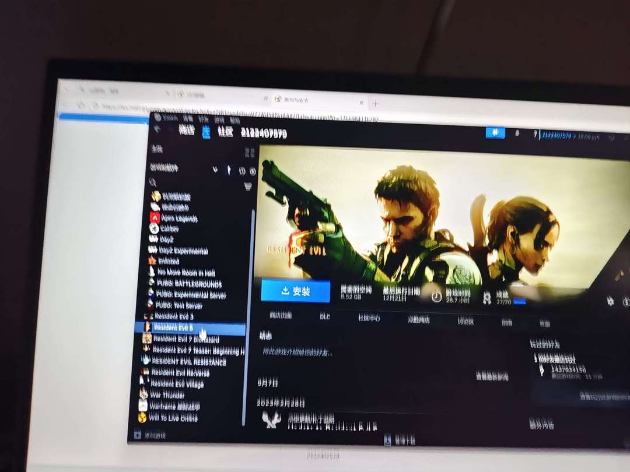This screenshot has width=630, height=472.
Task: Toggle the recent-activity clock filter in sidebar
Action: point(242,171)
